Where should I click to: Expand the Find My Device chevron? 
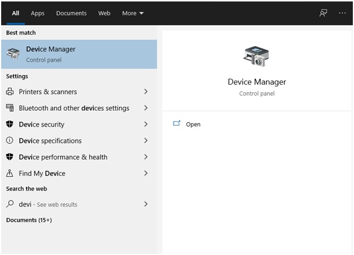(x=146, y=173)
